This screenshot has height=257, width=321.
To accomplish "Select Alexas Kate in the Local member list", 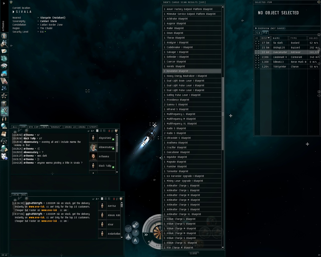I will point(109,215).
